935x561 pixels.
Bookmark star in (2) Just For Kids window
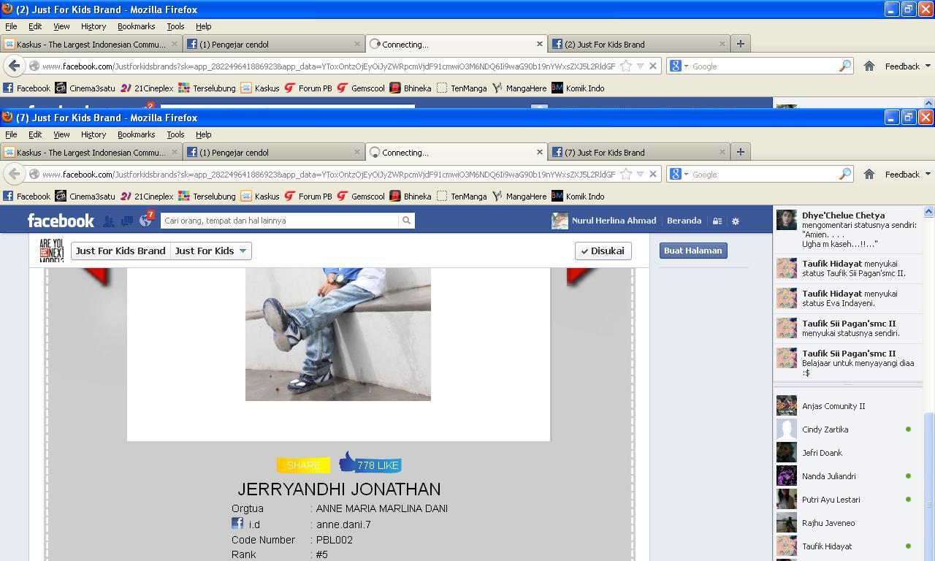point(626,66)
